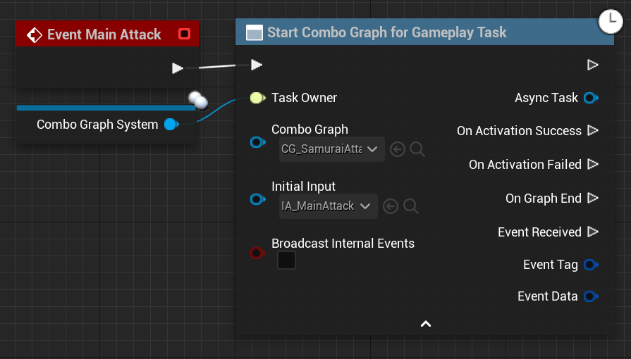Screen dimensions: 631x359
Task: Select the Start Combo Graph node title
Action: [x=386, y=32]
